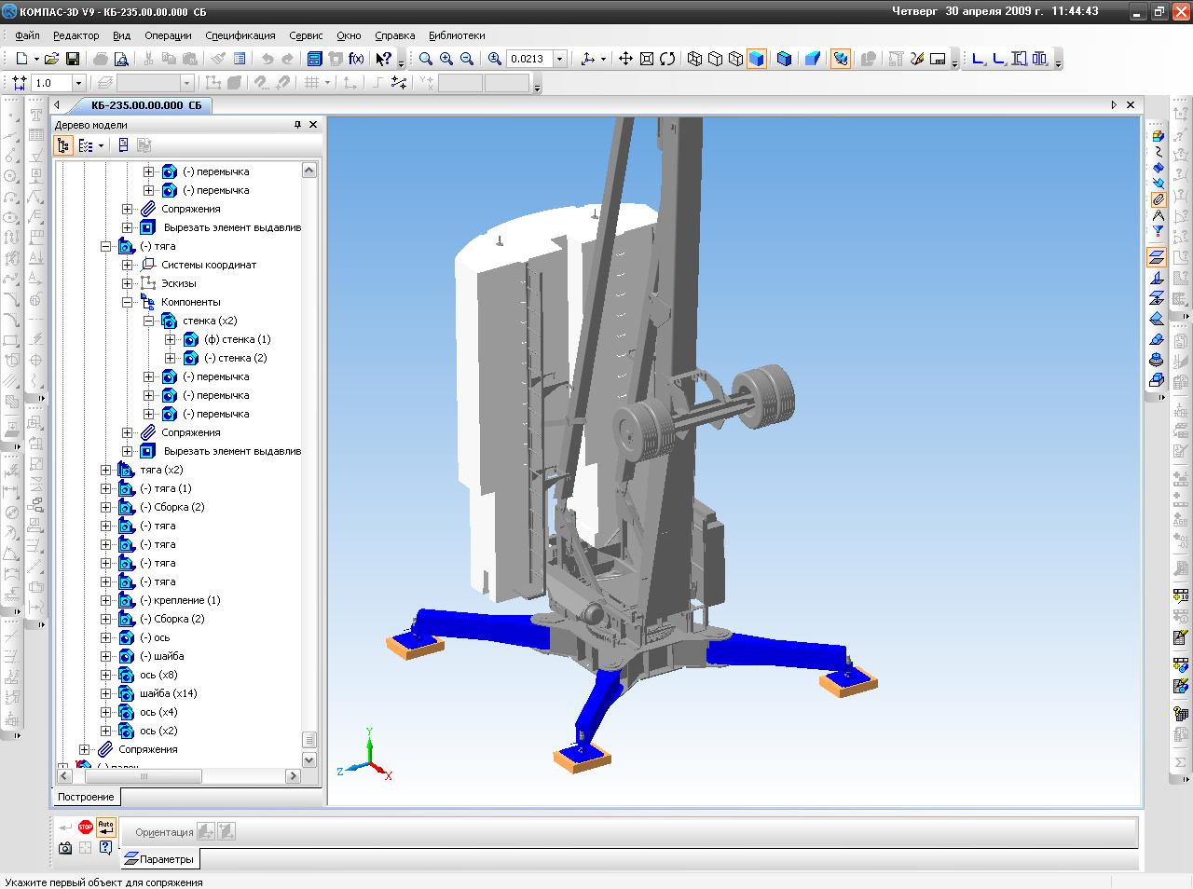Click the pan/move view icon
1193x889 pixels.
click(x=625, y=59)
